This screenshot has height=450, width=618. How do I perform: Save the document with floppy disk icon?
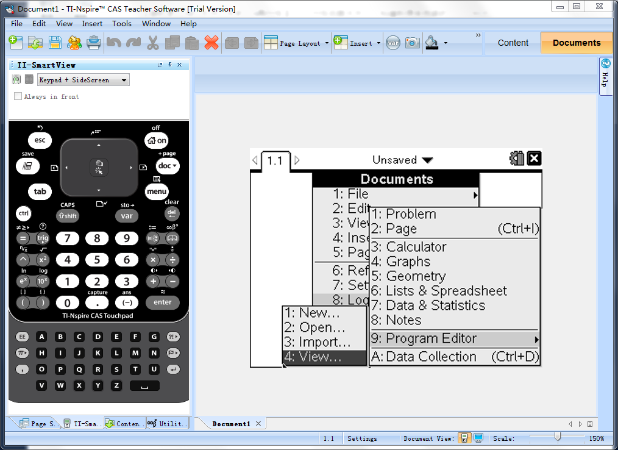click(55, 43)
